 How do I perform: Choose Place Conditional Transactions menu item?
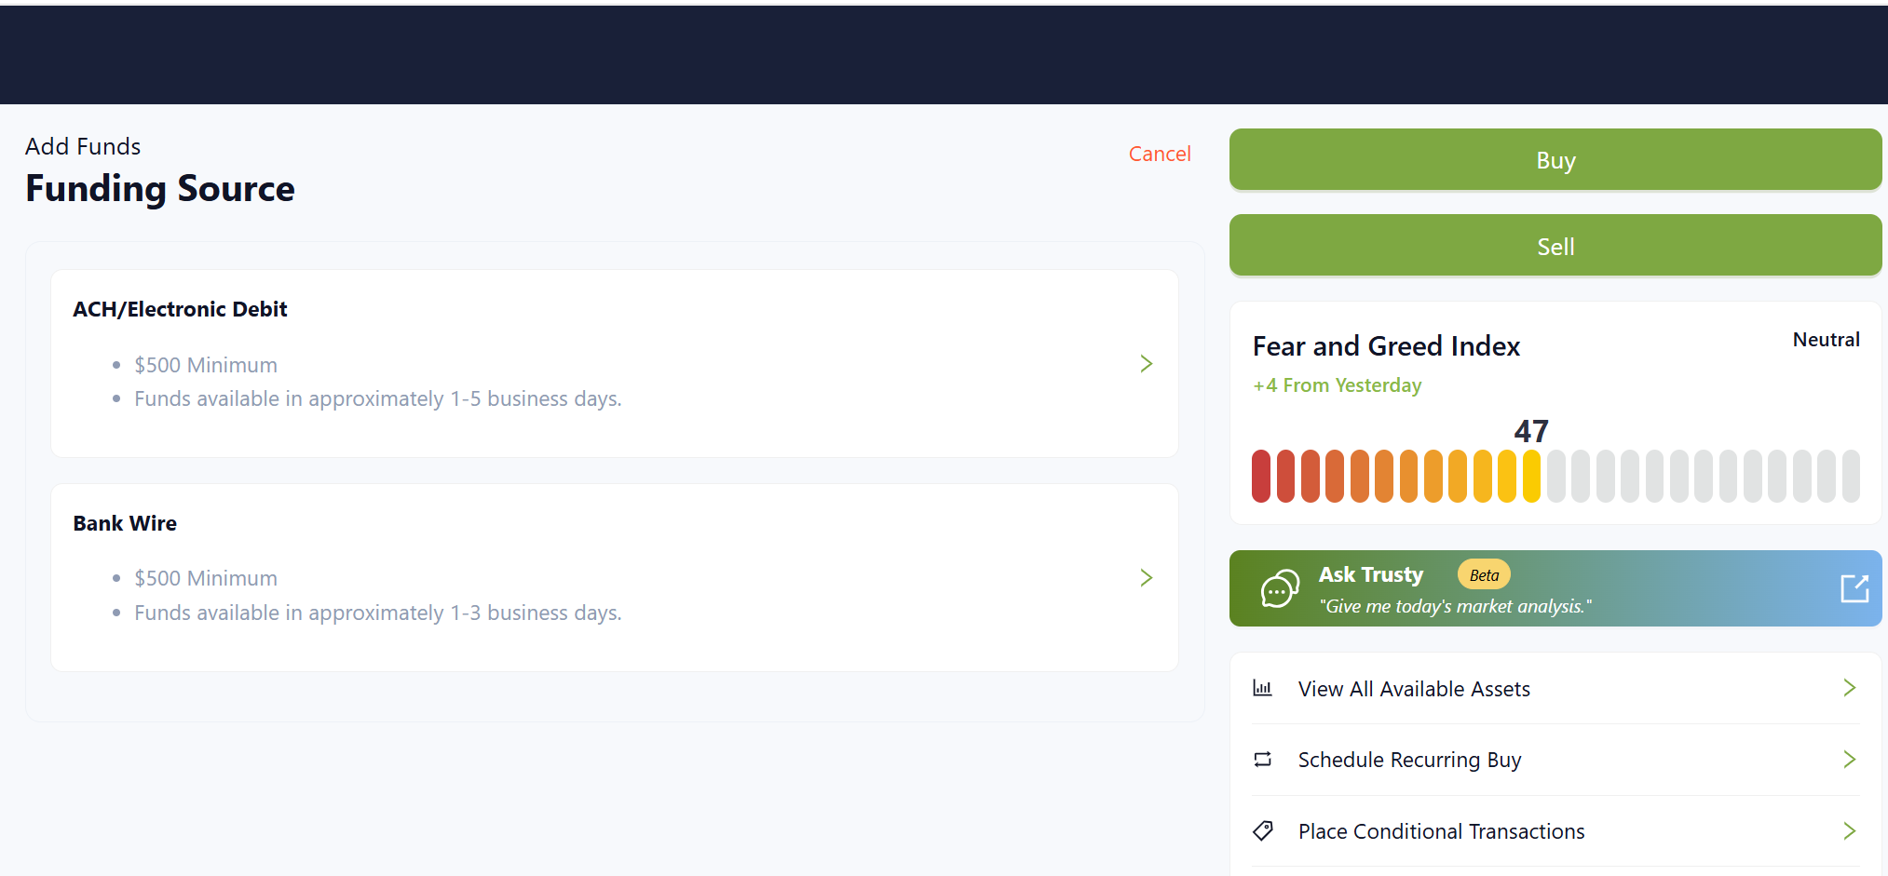[x=1440, y=831]
